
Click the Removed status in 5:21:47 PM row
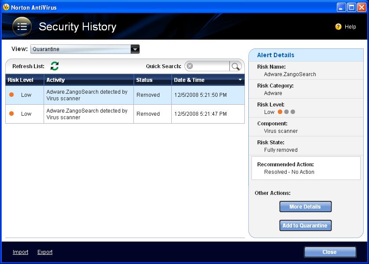(x=148, y=114)
